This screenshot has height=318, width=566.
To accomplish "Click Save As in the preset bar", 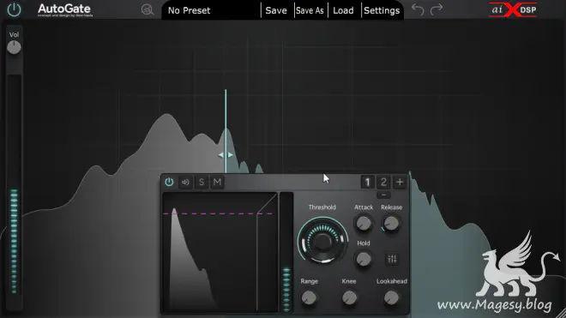I will pos(310,10).
